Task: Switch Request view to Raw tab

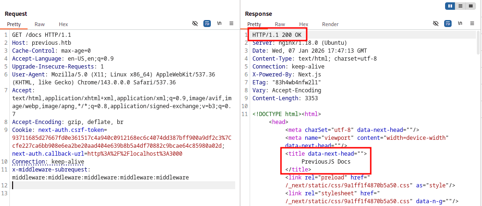Action: (x=40, y=24)
